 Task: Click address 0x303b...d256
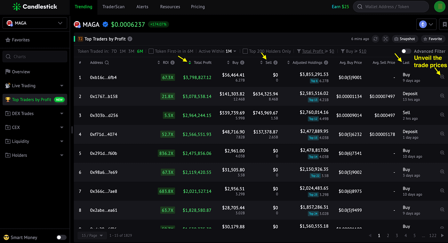(x=104, y=115)
